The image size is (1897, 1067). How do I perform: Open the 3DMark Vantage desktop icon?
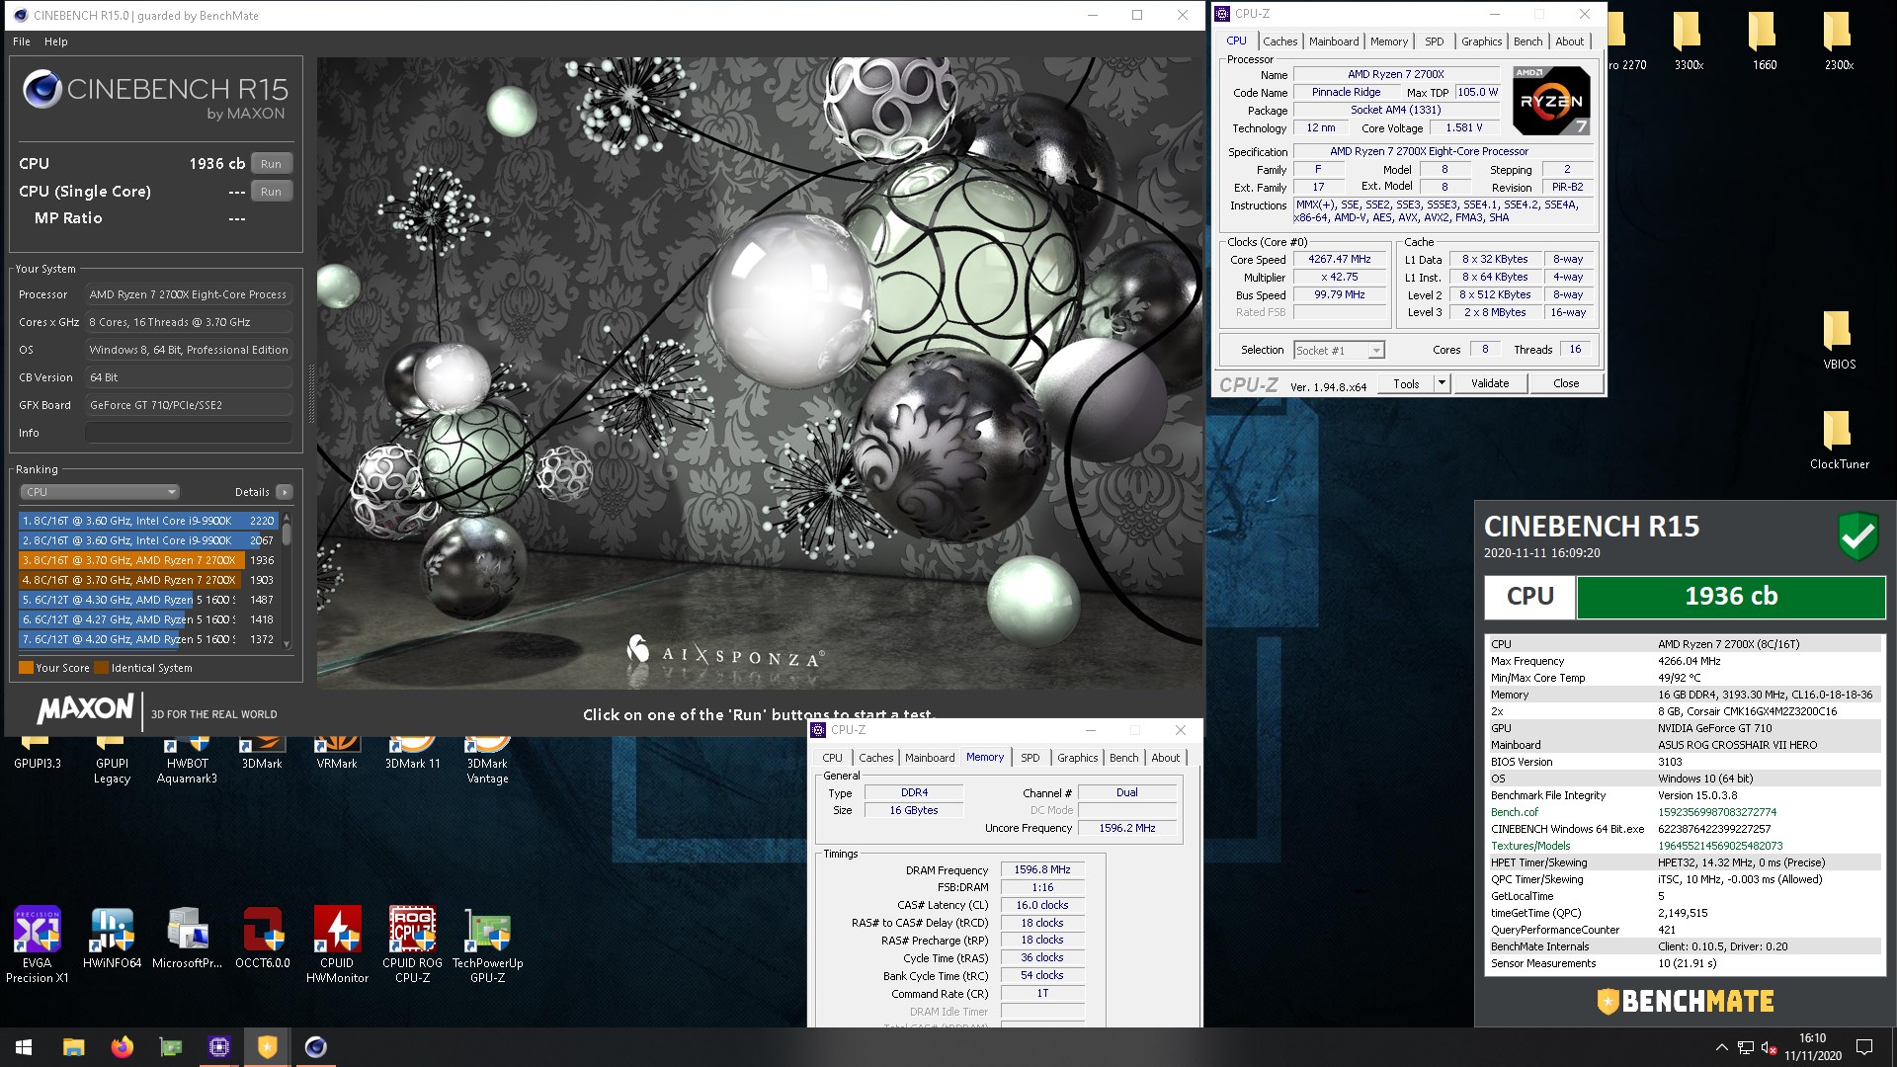coord(487,761)
